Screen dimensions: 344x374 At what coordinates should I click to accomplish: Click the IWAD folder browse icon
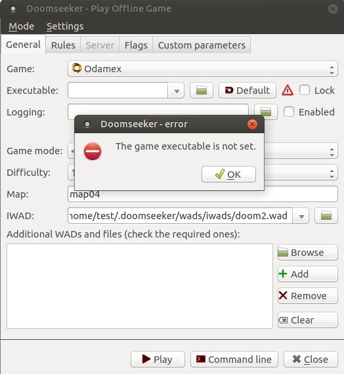pyautogui.click(x=326, y=216)
